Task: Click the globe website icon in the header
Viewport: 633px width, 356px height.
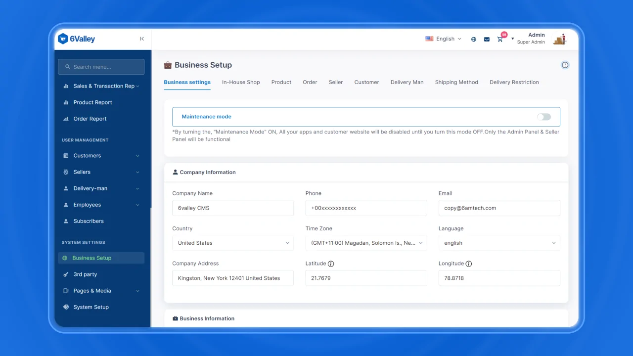Action: (x=474, y=39)
